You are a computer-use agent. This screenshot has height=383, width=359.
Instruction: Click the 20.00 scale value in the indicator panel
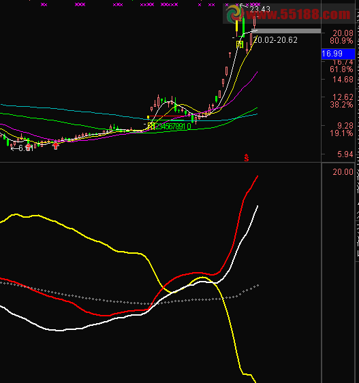click(343, 172)
